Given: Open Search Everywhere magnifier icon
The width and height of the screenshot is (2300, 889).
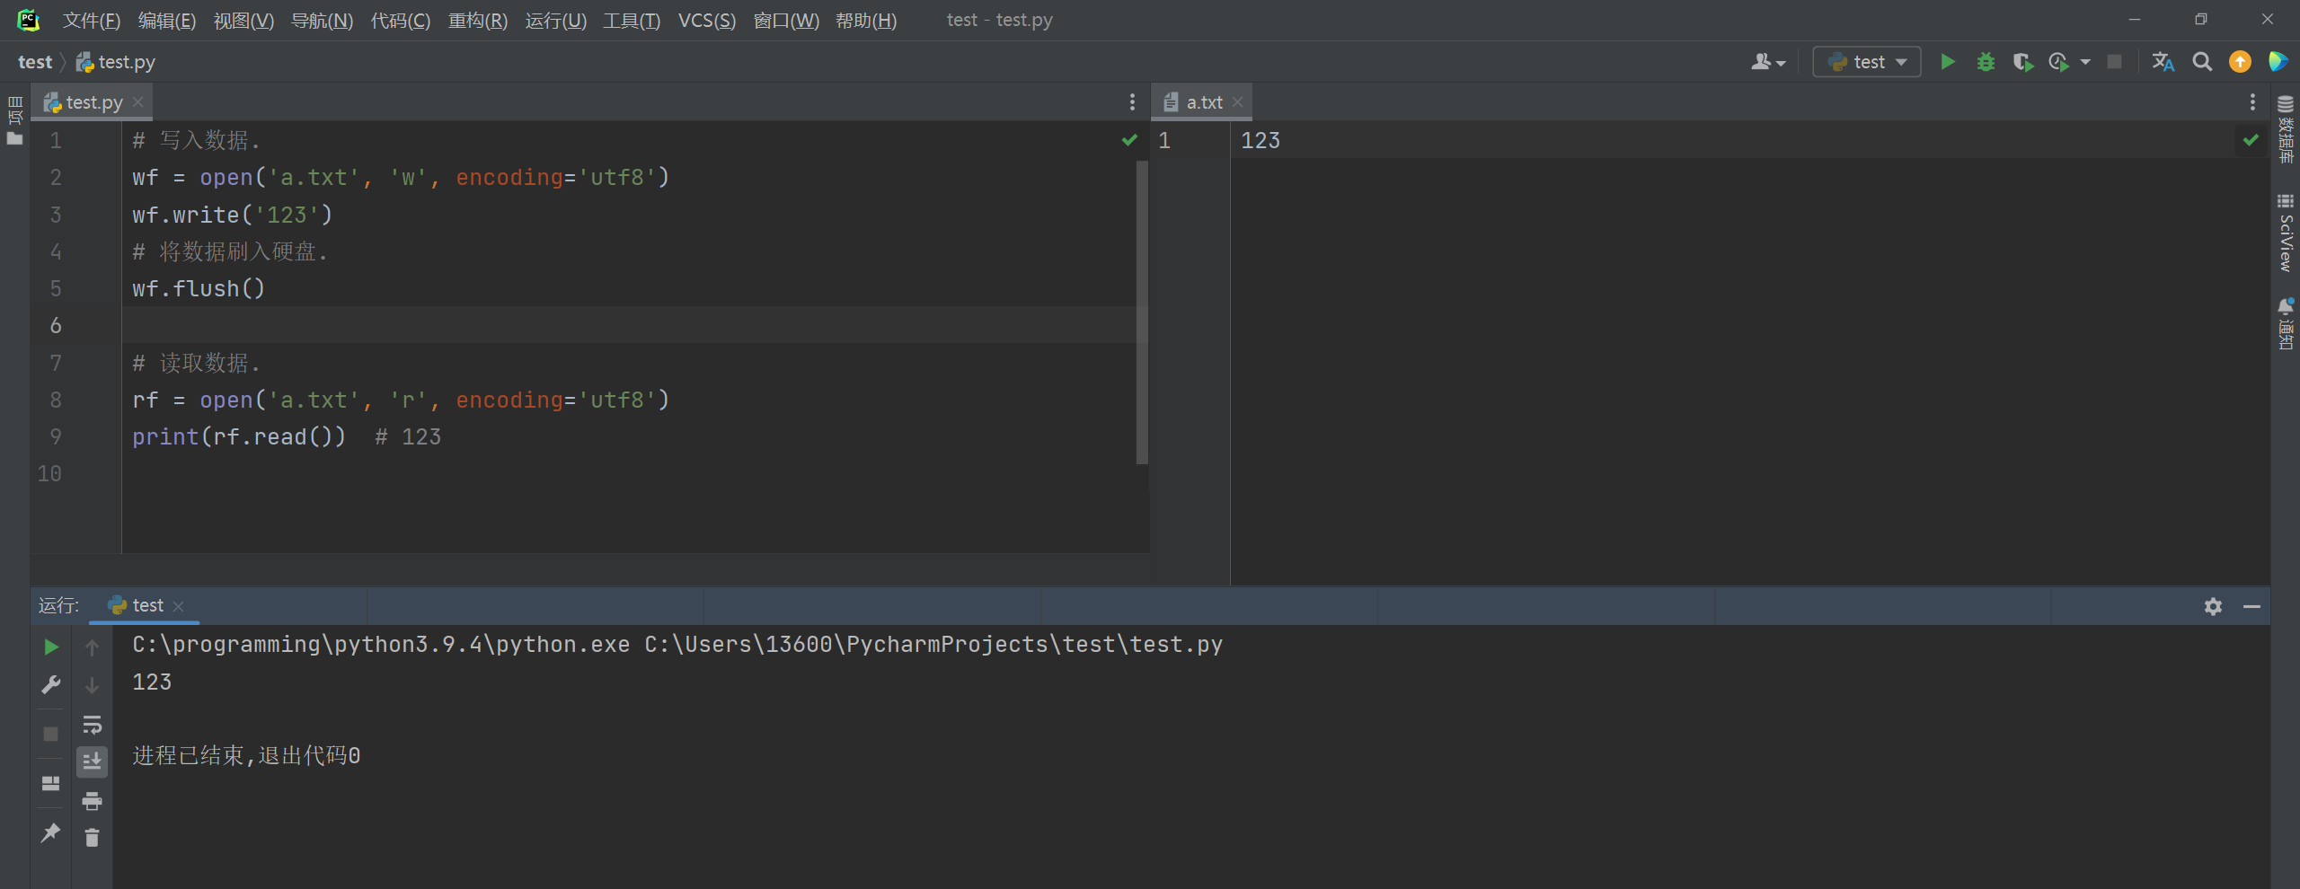Looking at the screenshot, I should pyautogui.click(x=2202, y=62).
